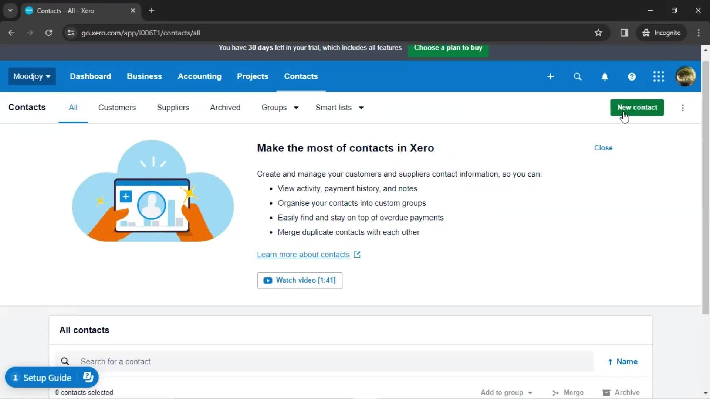Click the address bar URL

141,33
